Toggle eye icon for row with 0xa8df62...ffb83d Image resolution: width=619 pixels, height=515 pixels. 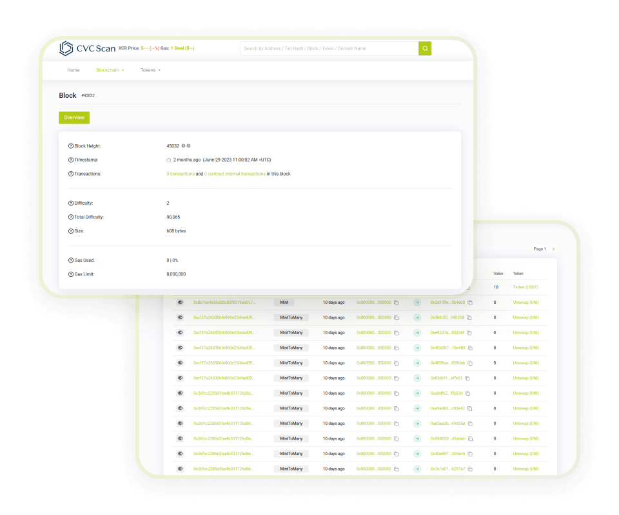[181, 393]
